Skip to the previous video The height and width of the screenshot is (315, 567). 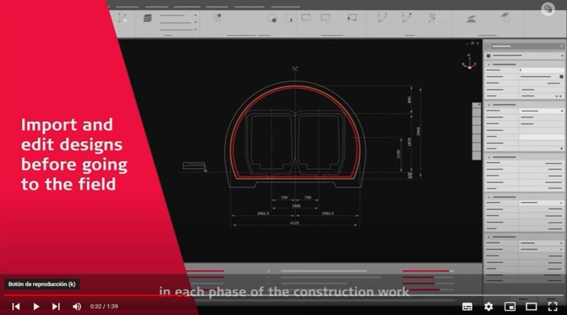(16, 306)
